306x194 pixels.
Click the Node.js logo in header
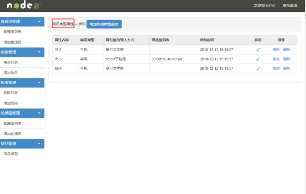24,5
